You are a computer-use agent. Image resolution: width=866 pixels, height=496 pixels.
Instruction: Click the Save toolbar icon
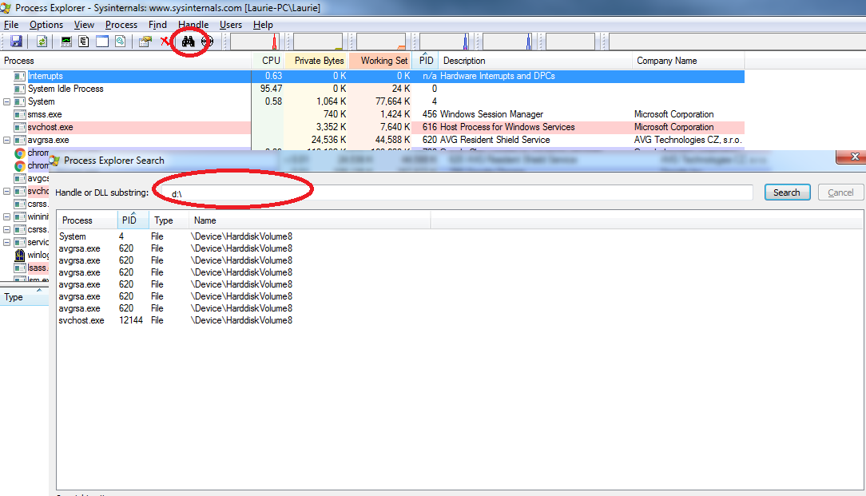16,42
